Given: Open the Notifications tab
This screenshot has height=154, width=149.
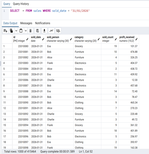Looking at the screenshot, I should coord(43,23).
